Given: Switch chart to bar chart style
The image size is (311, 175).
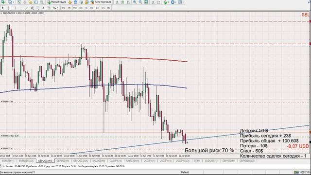Looking at the screenshot, I should (117, 2).
